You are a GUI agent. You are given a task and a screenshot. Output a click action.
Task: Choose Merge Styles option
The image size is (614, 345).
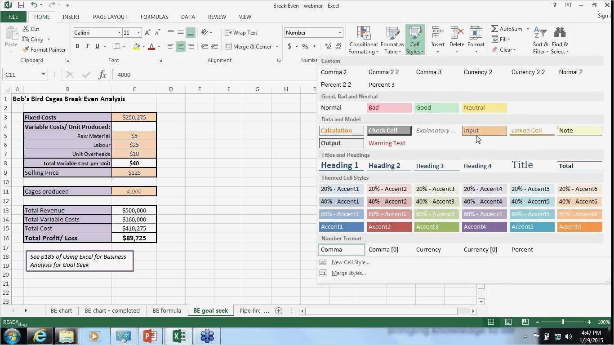click(348, 273)
